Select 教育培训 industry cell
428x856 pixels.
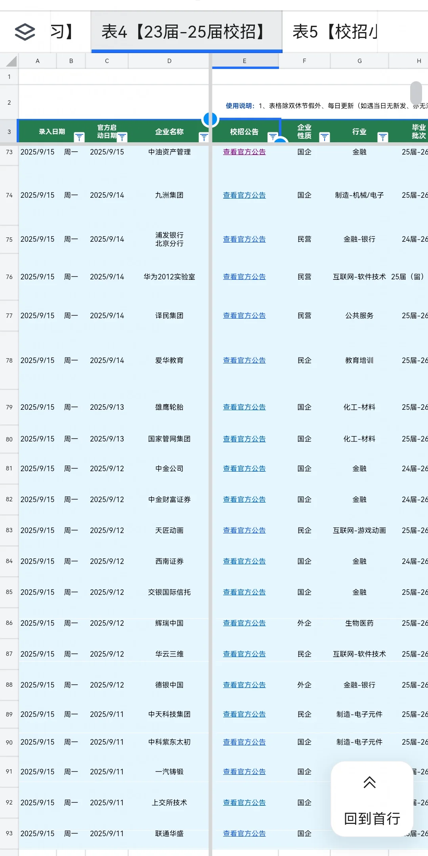point(359,360)
